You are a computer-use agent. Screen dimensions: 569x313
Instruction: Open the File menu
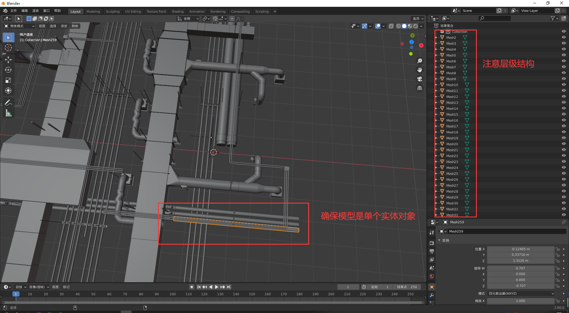tap(14, 11)
